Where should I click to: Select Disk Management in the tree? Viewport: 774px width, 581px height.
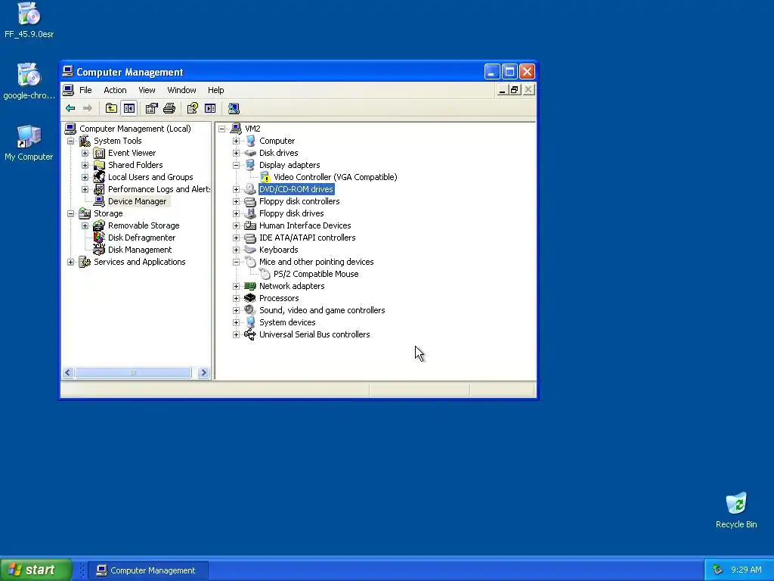[x=140, y=250]
